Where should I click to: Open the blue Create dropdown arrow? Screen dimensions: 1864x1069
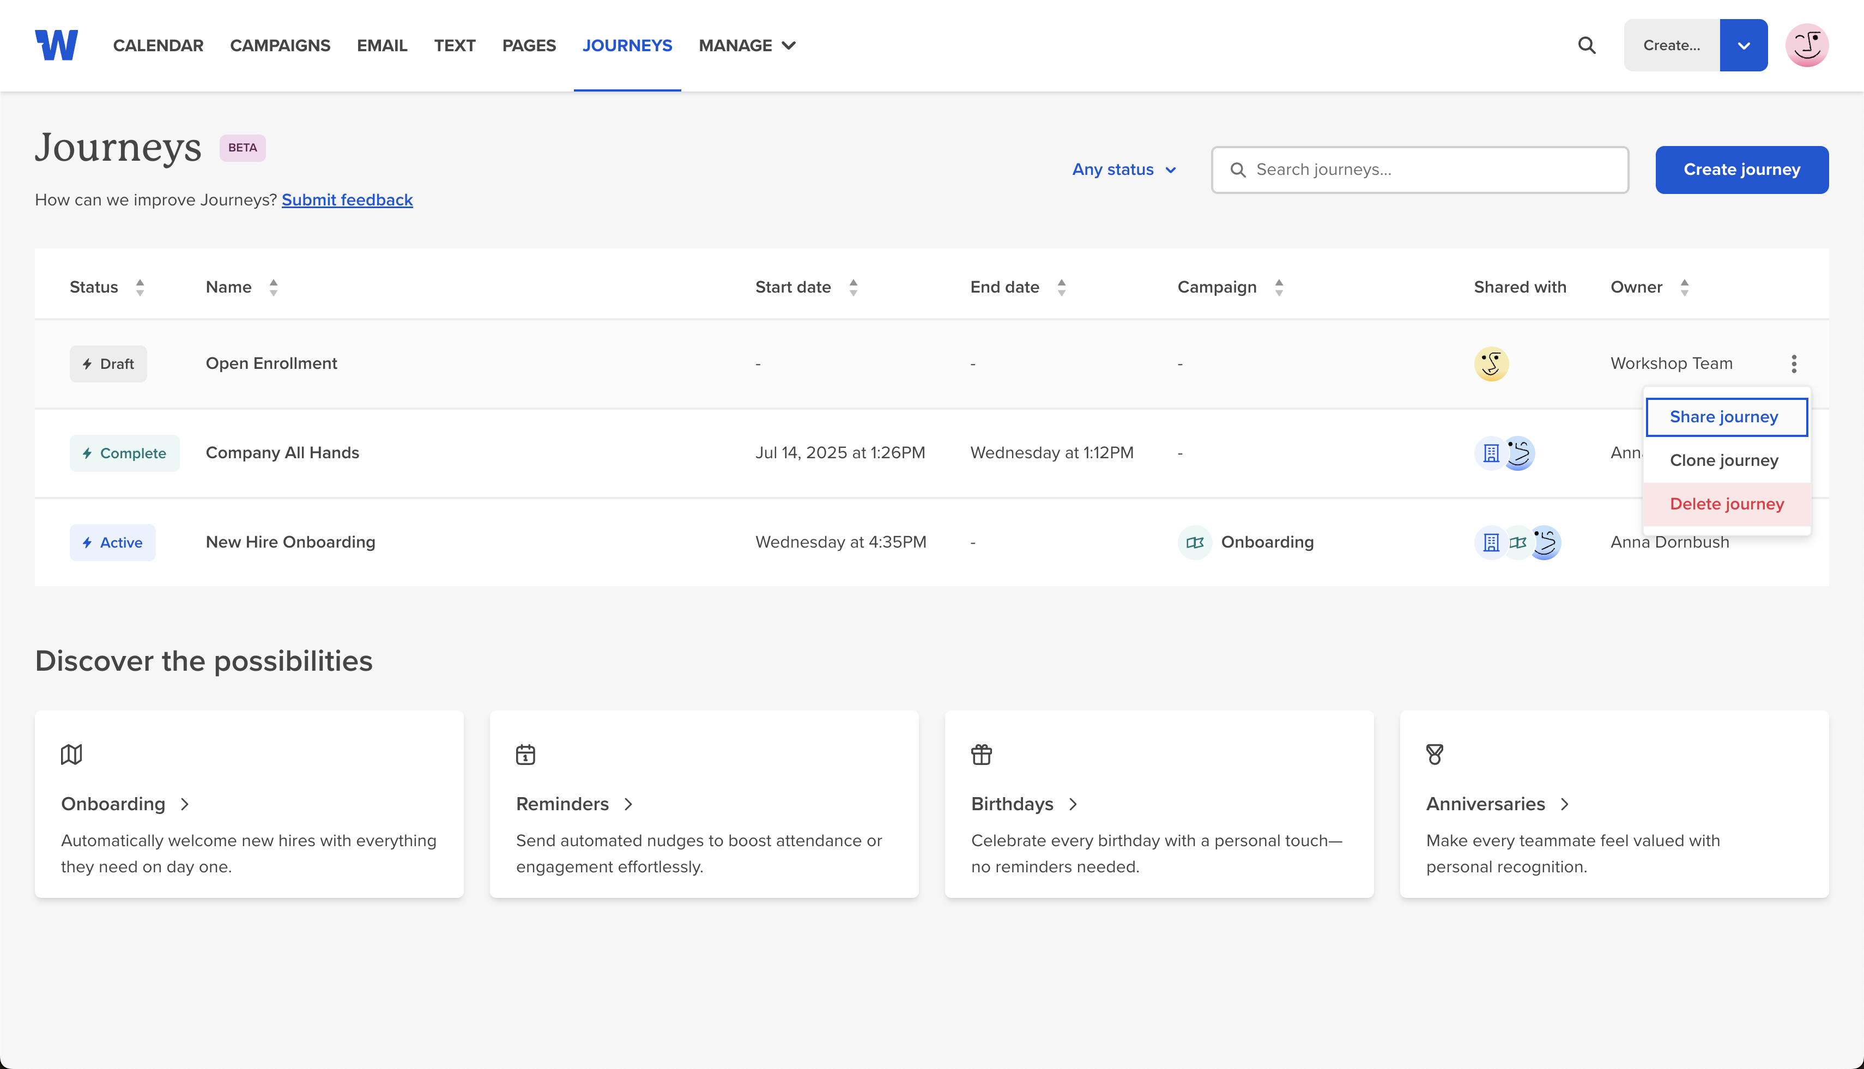pyautogui.click(x=1743, y=46)
